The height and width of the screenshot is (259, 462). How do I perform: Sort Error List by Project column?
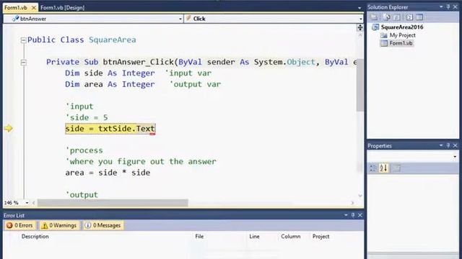click(321, 237)
